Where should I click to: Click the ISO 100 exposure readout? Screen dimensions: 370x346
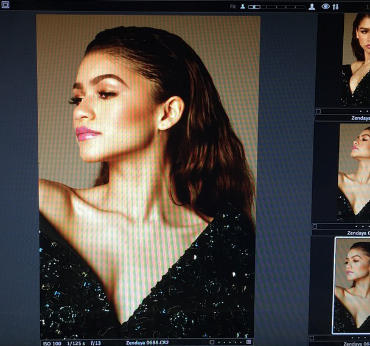(x=51, y=343)
